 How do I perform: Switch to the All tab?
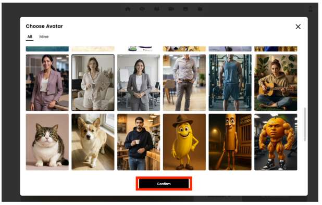pos(30,37)
